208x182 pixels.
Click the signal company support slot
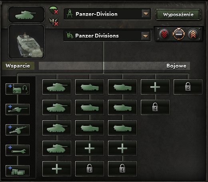(x=18, y=89)
